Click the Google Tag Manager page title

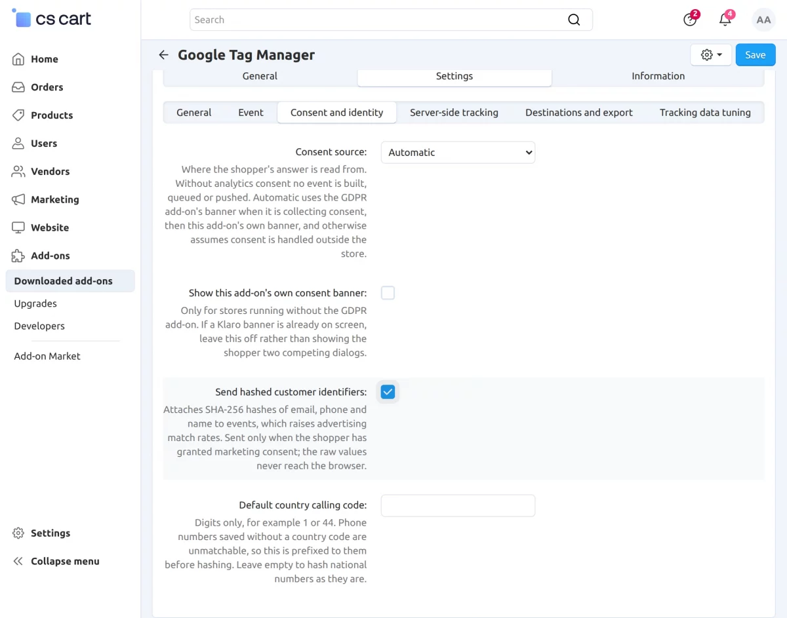pyautogui.click(x=247, y=55)
